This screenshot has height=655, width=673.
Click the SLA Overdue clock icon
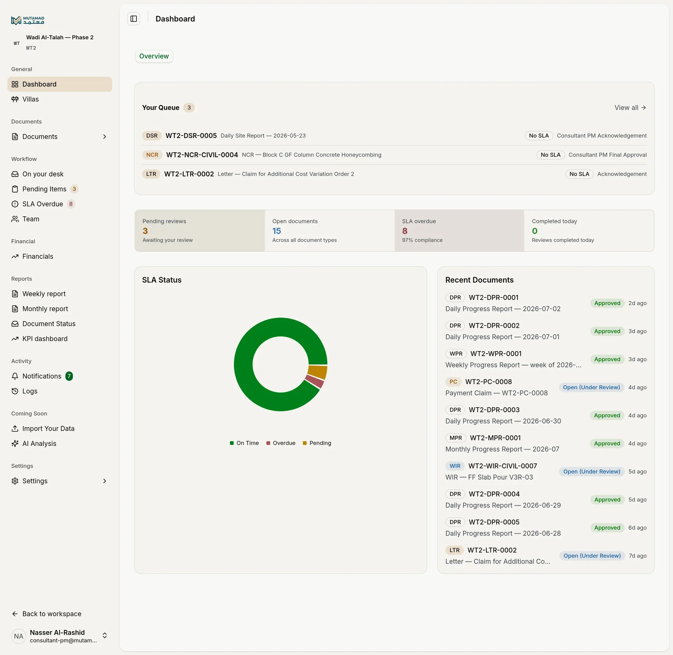pyautogui.click(x=15, y=204)
